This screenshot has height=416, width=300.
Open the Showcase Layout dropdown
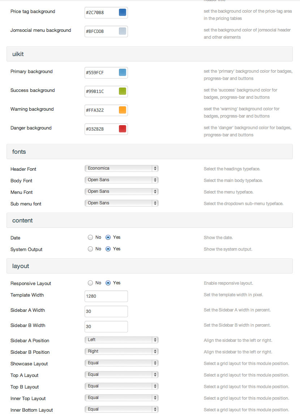(121, 363)
